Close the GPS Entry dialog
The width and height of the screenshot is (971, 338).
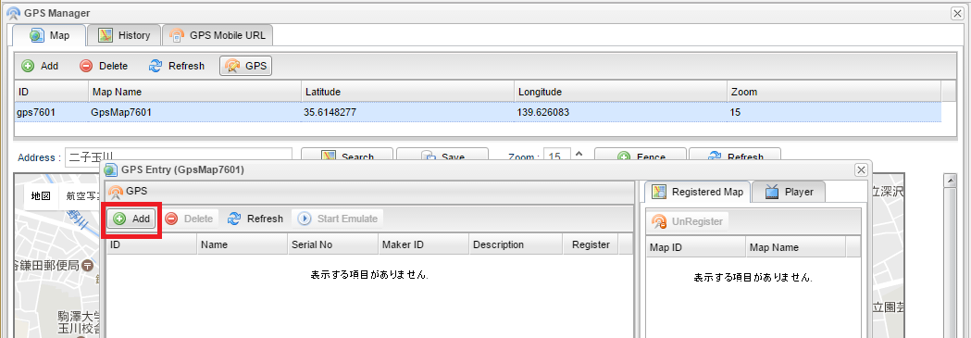861,169
